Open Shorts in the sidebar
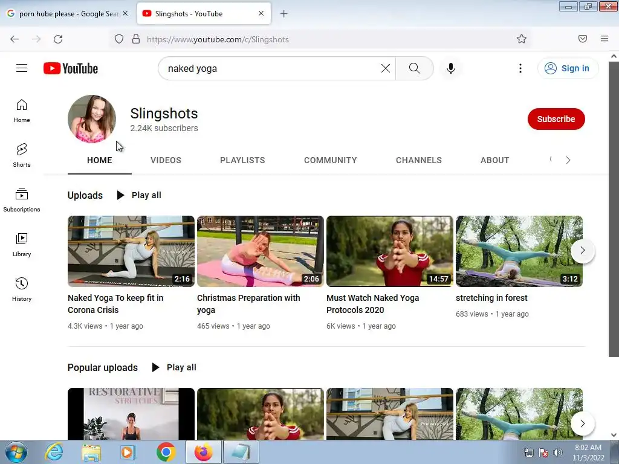Image resolution: width=619 pixels, height=464 pixels. click(x=22, y=155)
